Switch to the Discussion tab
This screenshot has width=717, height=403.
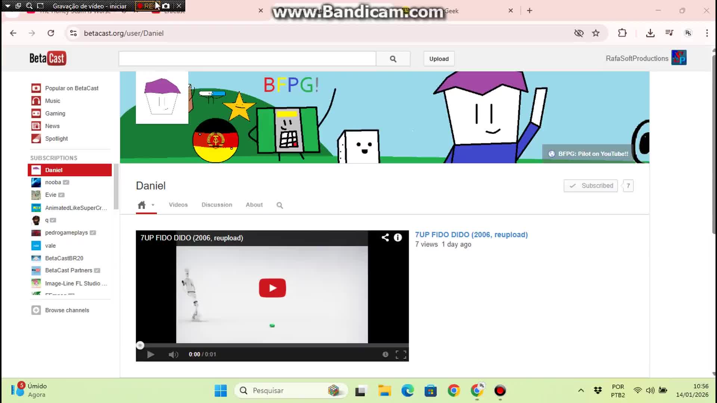click(x=217, y=205)
